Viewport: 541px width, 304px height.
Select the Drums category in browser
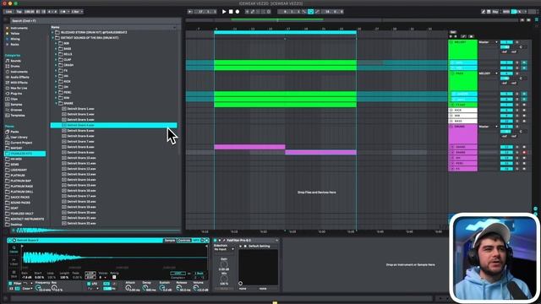[x=15, y=66]
